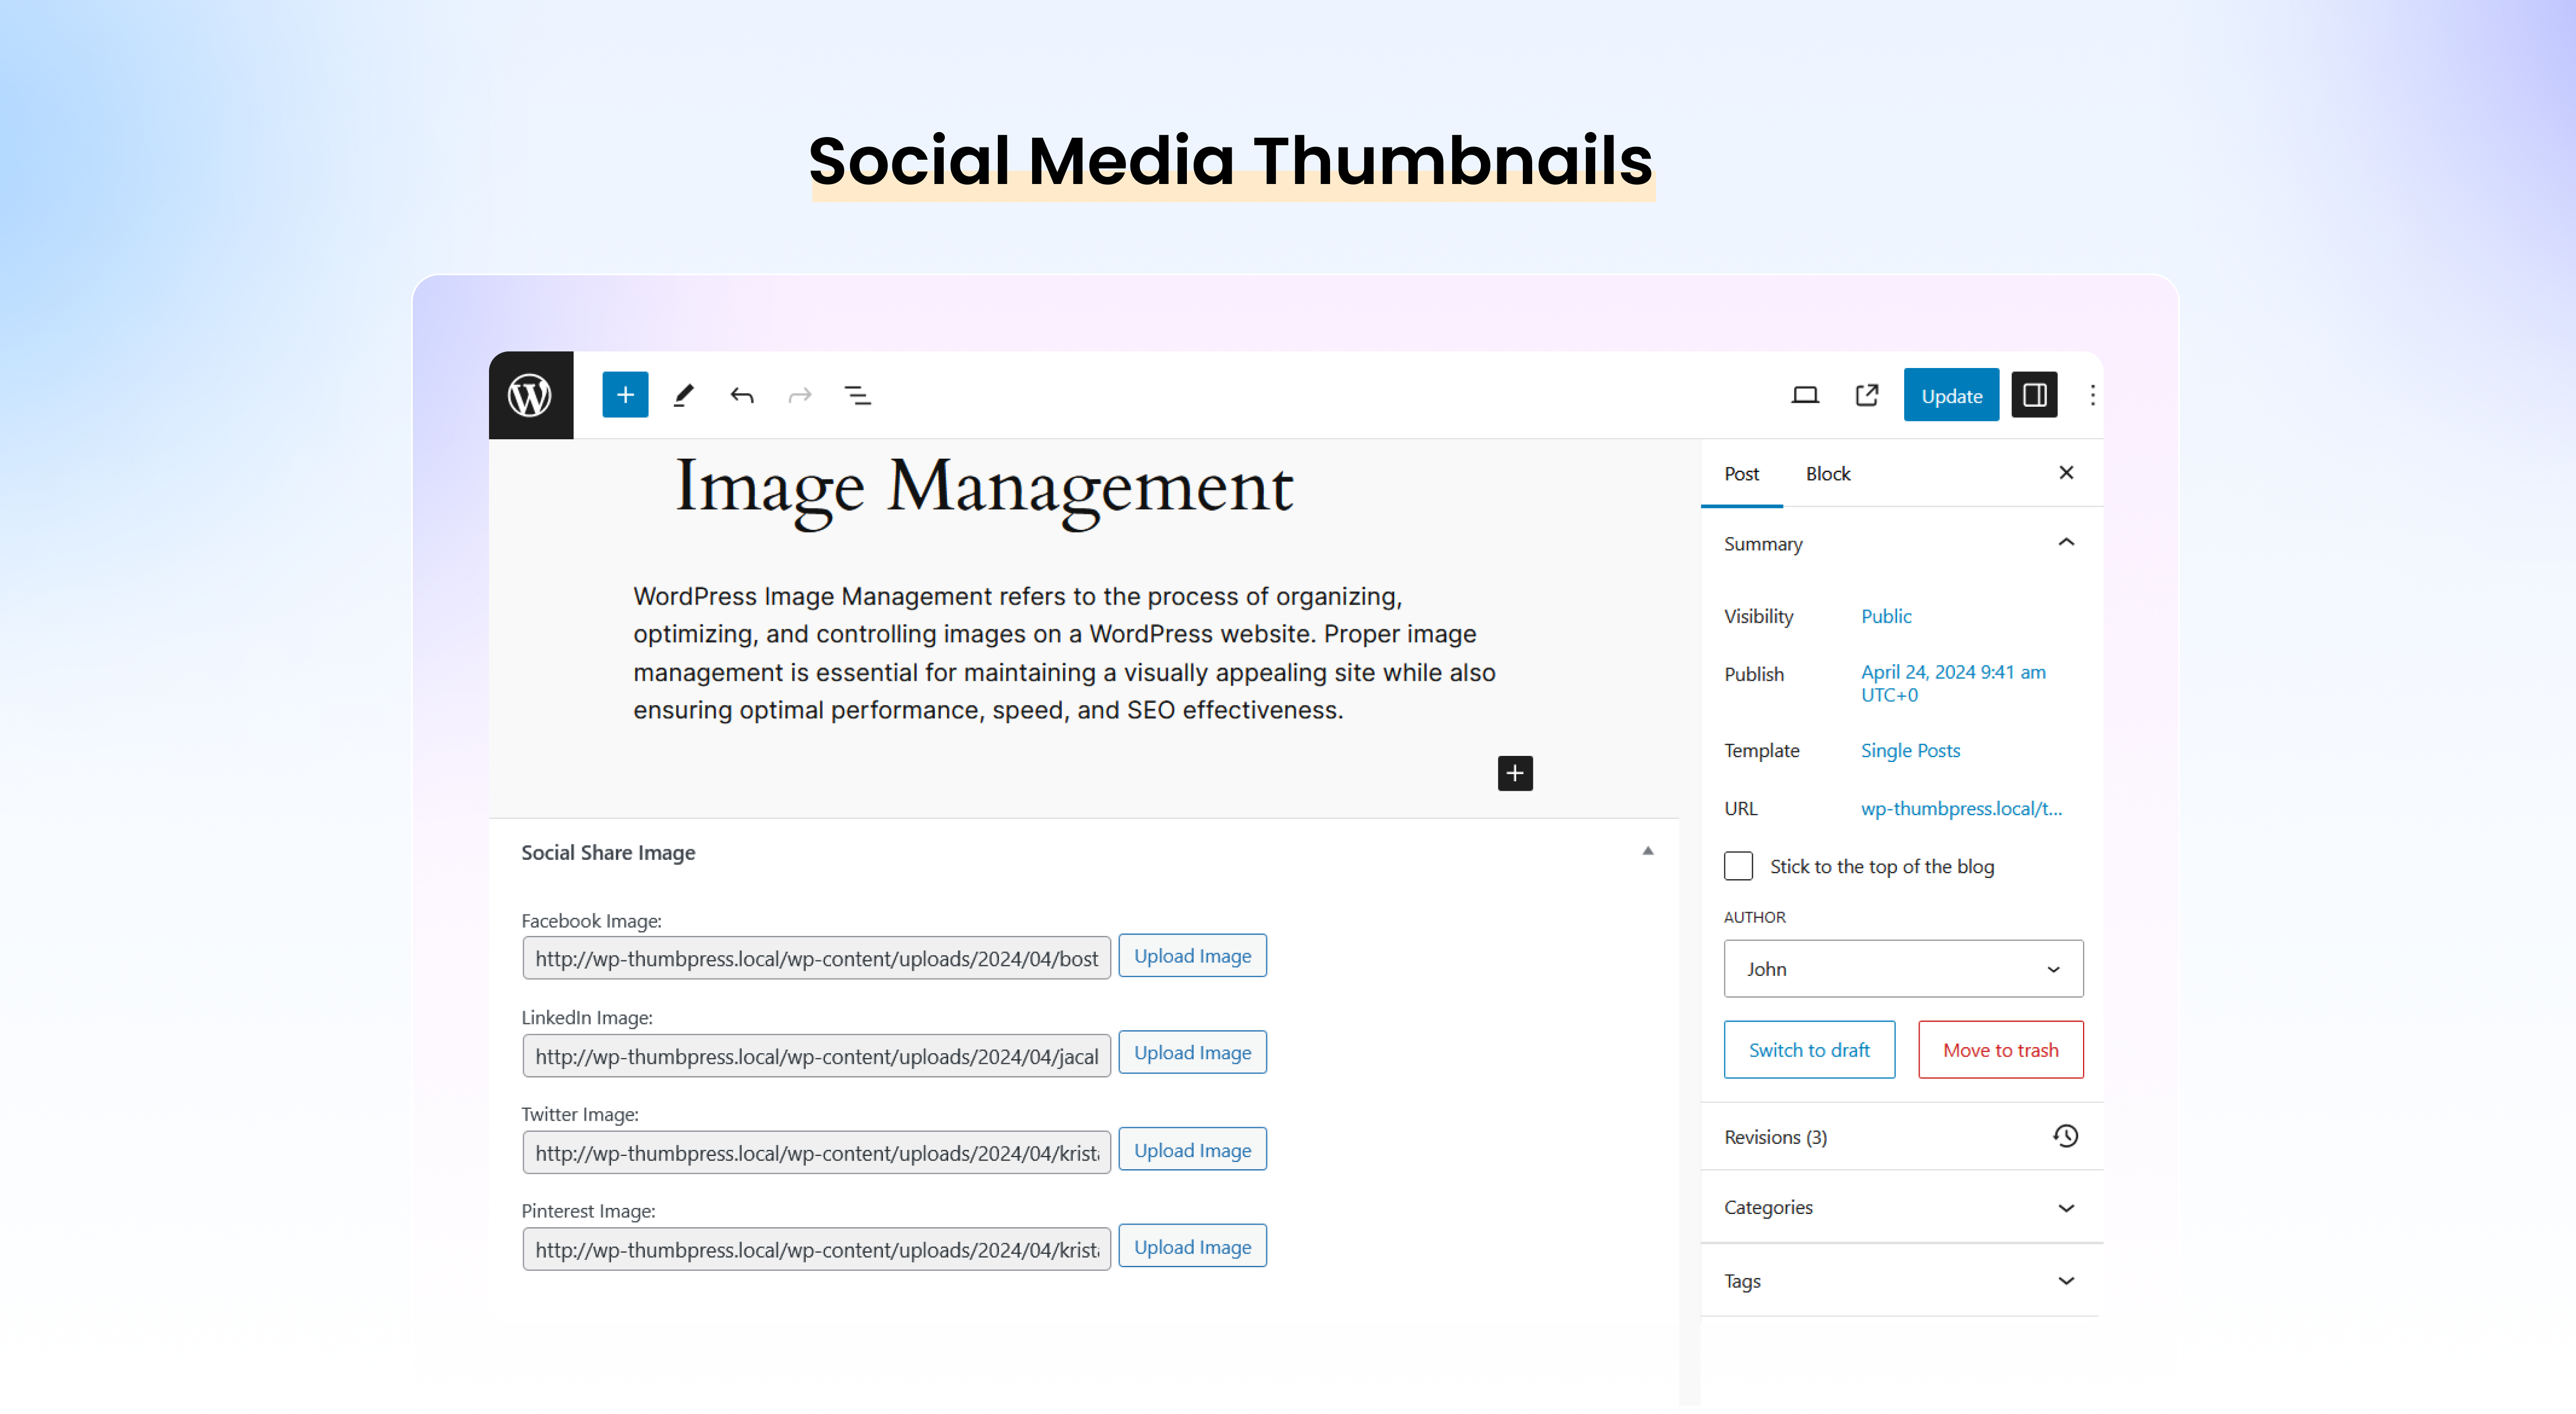Click Upload Image for LinkedIn
This screenshot has height=1414, width=2576.
(x=1192, y=1053)
